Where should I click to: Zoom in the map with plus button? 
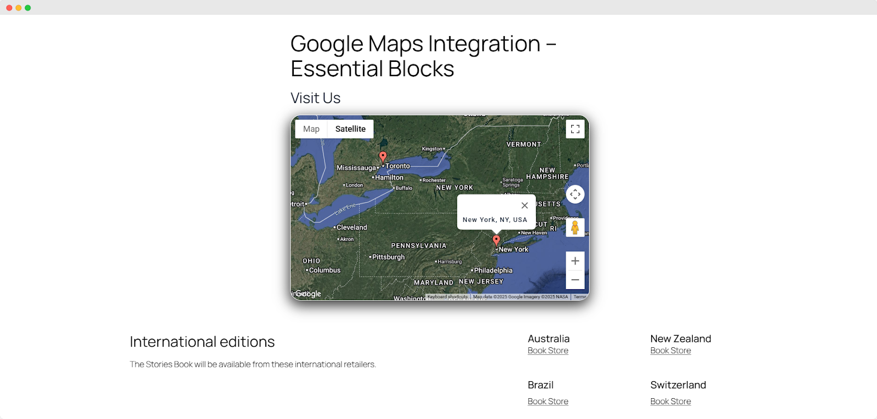tap(575, 261)
